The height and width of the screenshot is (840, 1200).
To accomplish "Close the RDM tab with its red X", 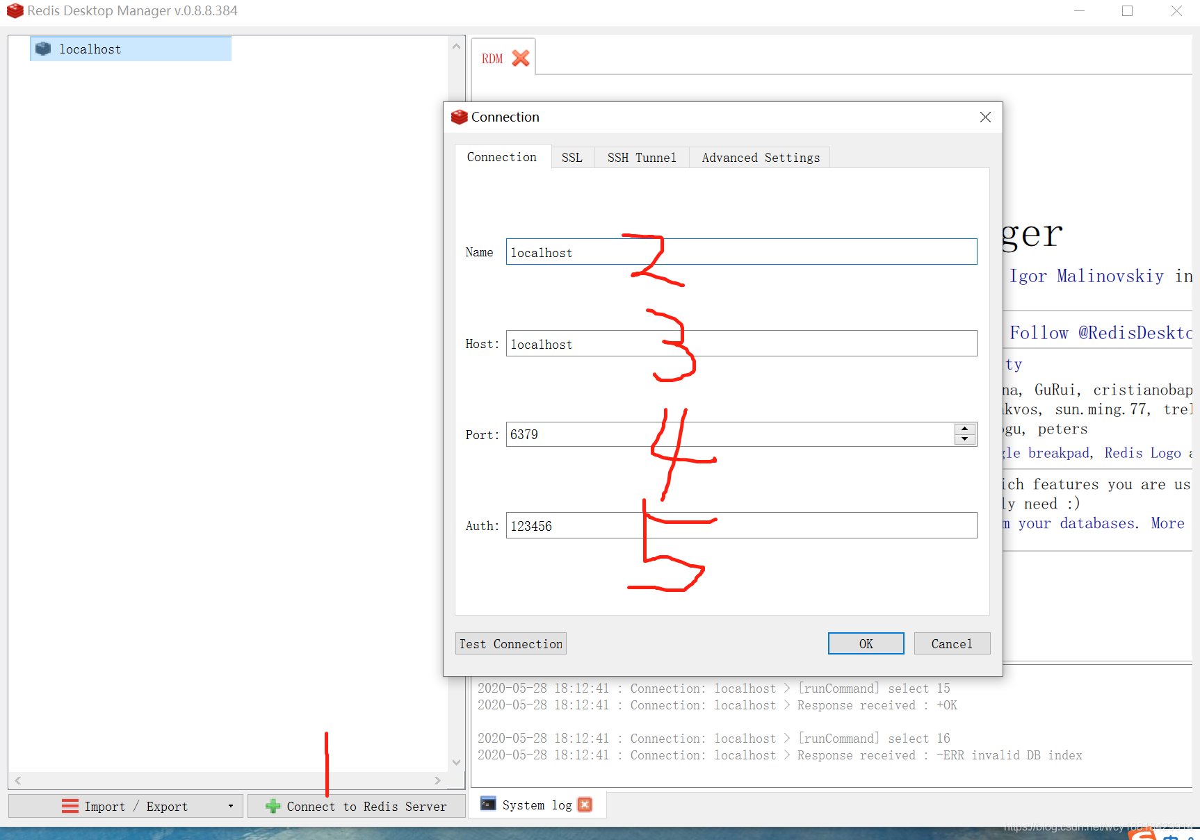I will [x=521, y=58].
